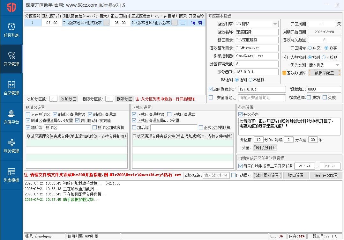Switch to 网关管理 in the sidebar
This screenshot has width=344, height=240.
11,146
